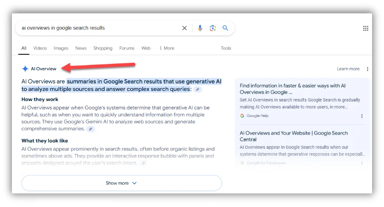This screenshot has width=384, height=207.
Task: Click the 'What they look like' heading
Action: 45,141
